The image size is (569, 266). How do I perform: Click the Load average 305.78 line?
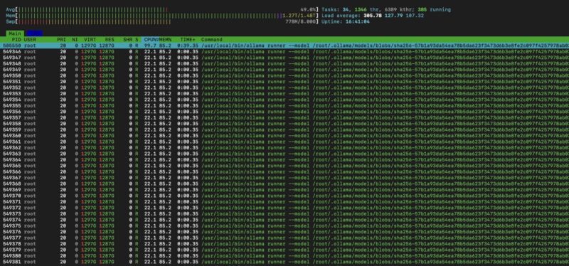(x=373, y=16)
